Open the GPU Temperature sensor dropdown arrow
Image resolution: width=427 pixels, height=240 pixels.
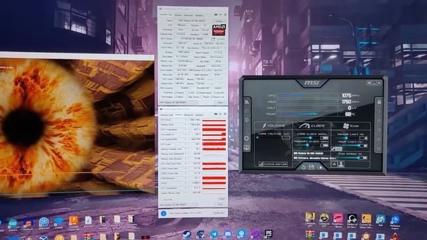point(185,129)
